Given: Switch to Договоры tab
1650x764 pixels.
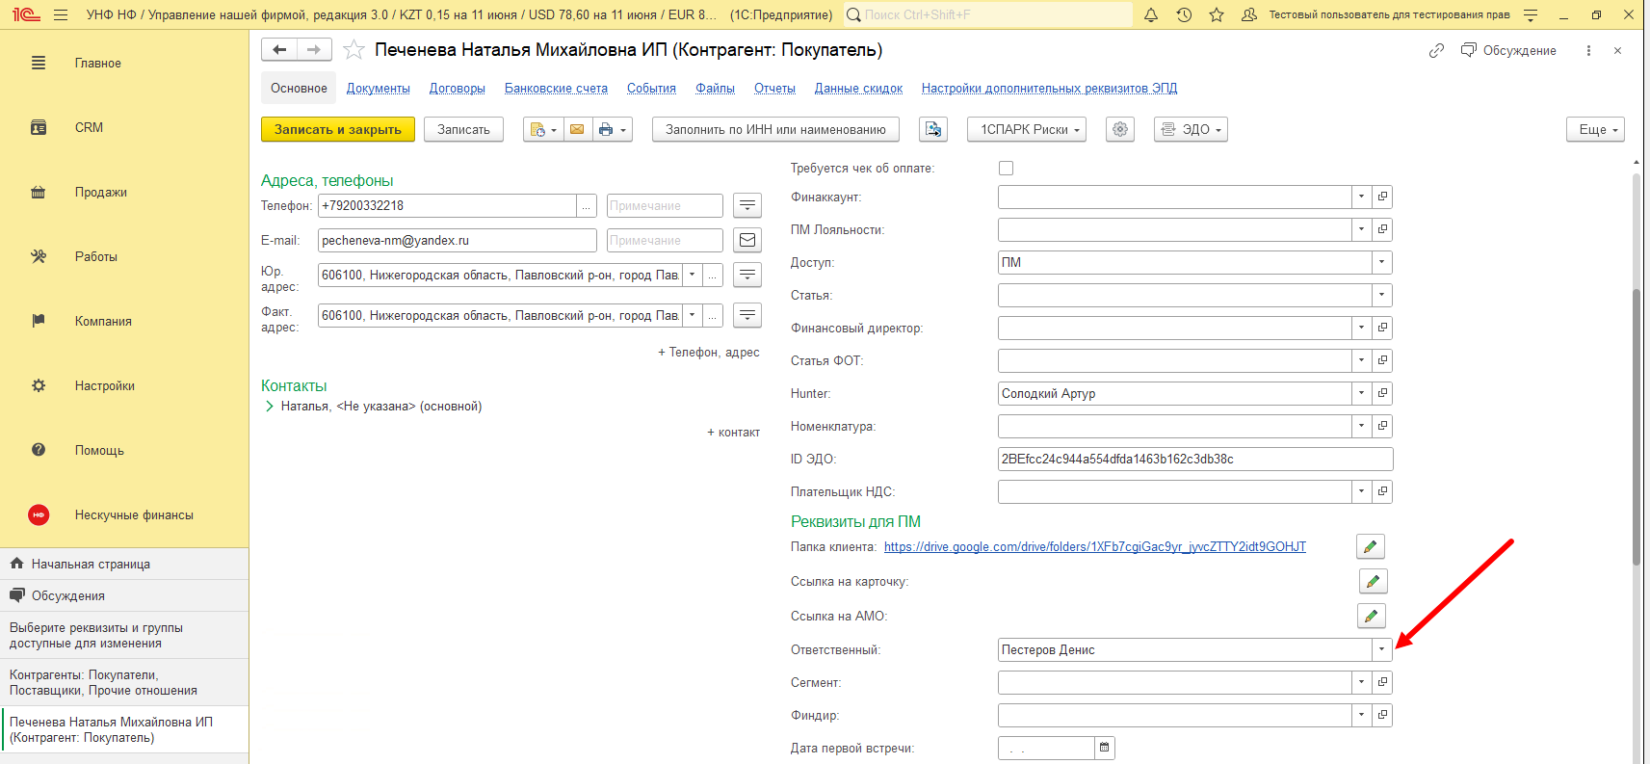Looking at the screenshot, I should (x=458, y=88).
